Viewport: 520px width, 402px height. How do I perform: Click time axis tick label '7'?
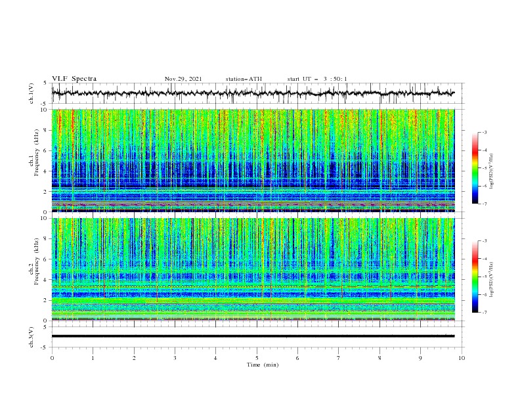point(339,358)
